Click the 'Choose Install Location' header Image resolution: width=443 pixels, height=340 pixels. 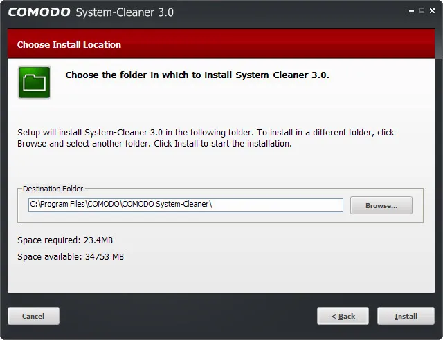pyautogui.click(x=69, y=45)
